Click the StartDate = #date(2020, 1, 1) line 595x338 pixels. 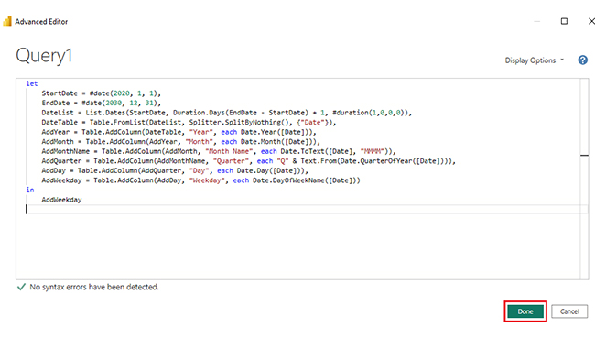[102, 93]
